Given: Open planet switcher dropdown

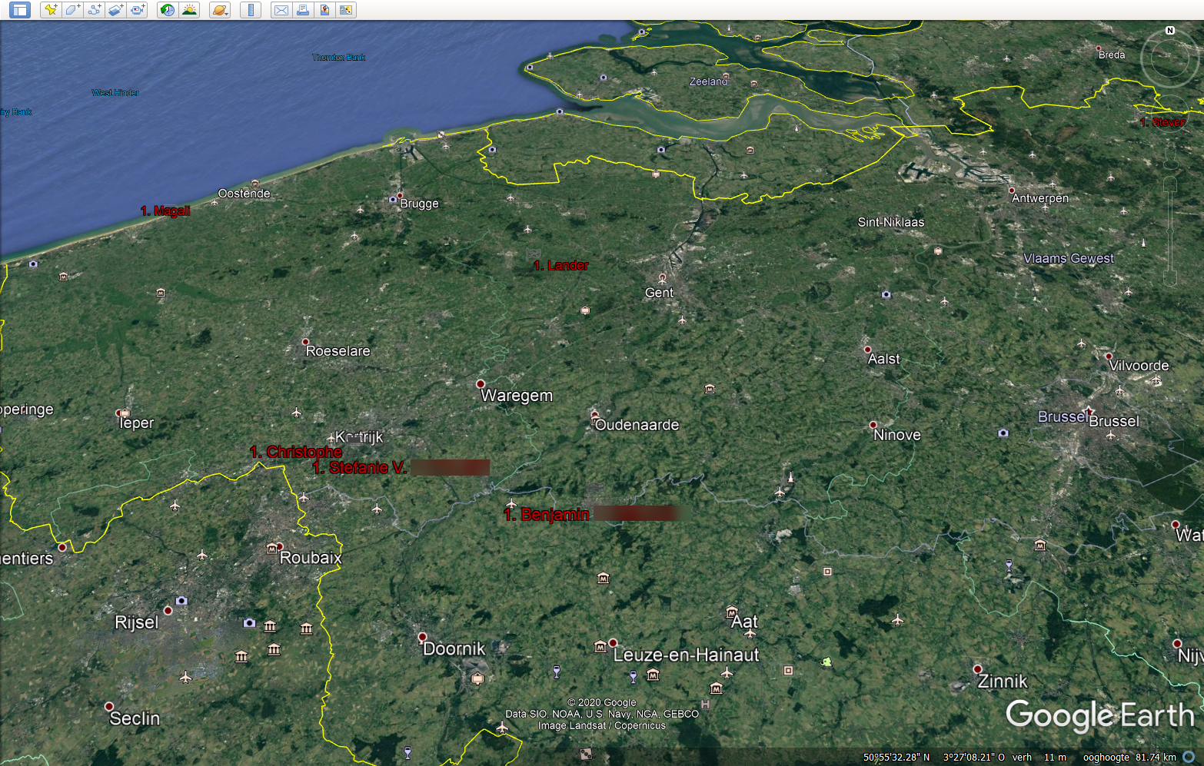Looking at the screenshot, I should [x=220, y=10].
